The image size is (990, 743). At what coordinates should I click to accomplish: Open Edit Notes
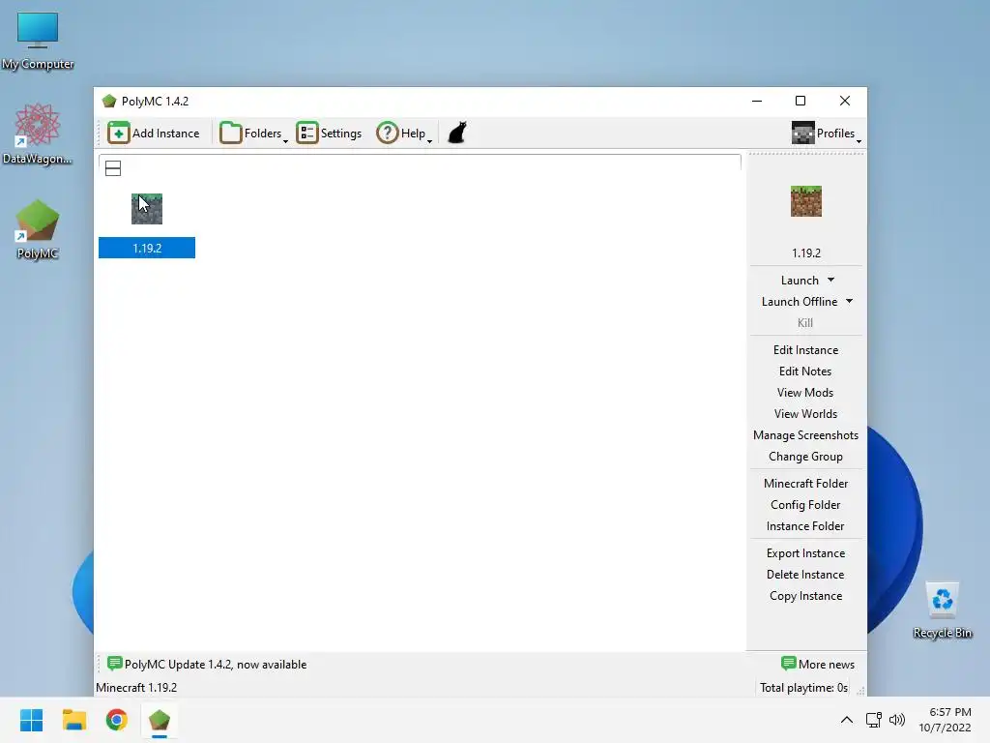click(805, 371)
